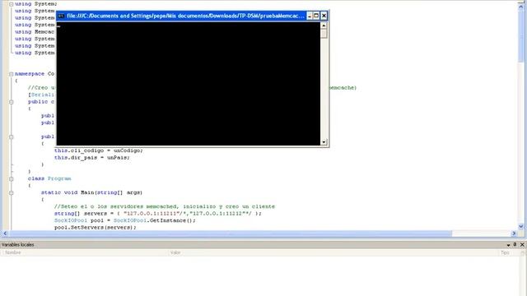
Task: Click the editor vertical scrollbar up arrow
Action: (x=521, y=6)
